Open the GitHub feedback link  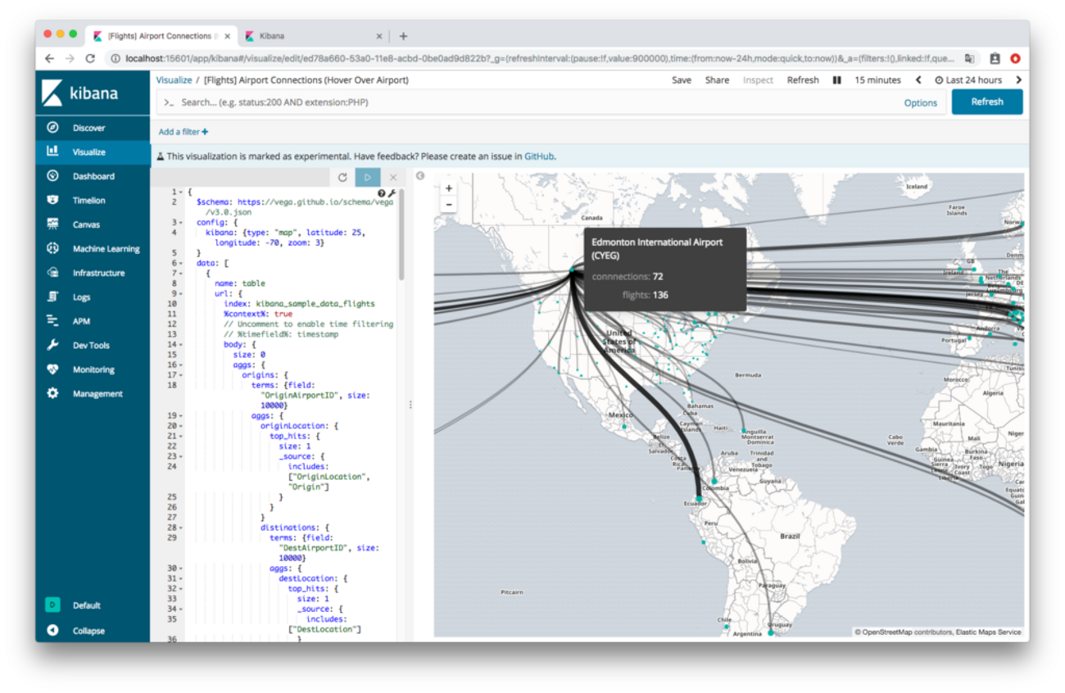(539, 156)
